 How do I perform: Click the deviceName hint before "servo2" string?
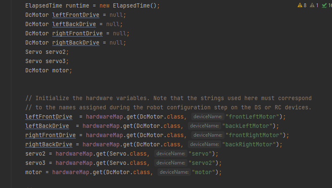click(170, 163)
